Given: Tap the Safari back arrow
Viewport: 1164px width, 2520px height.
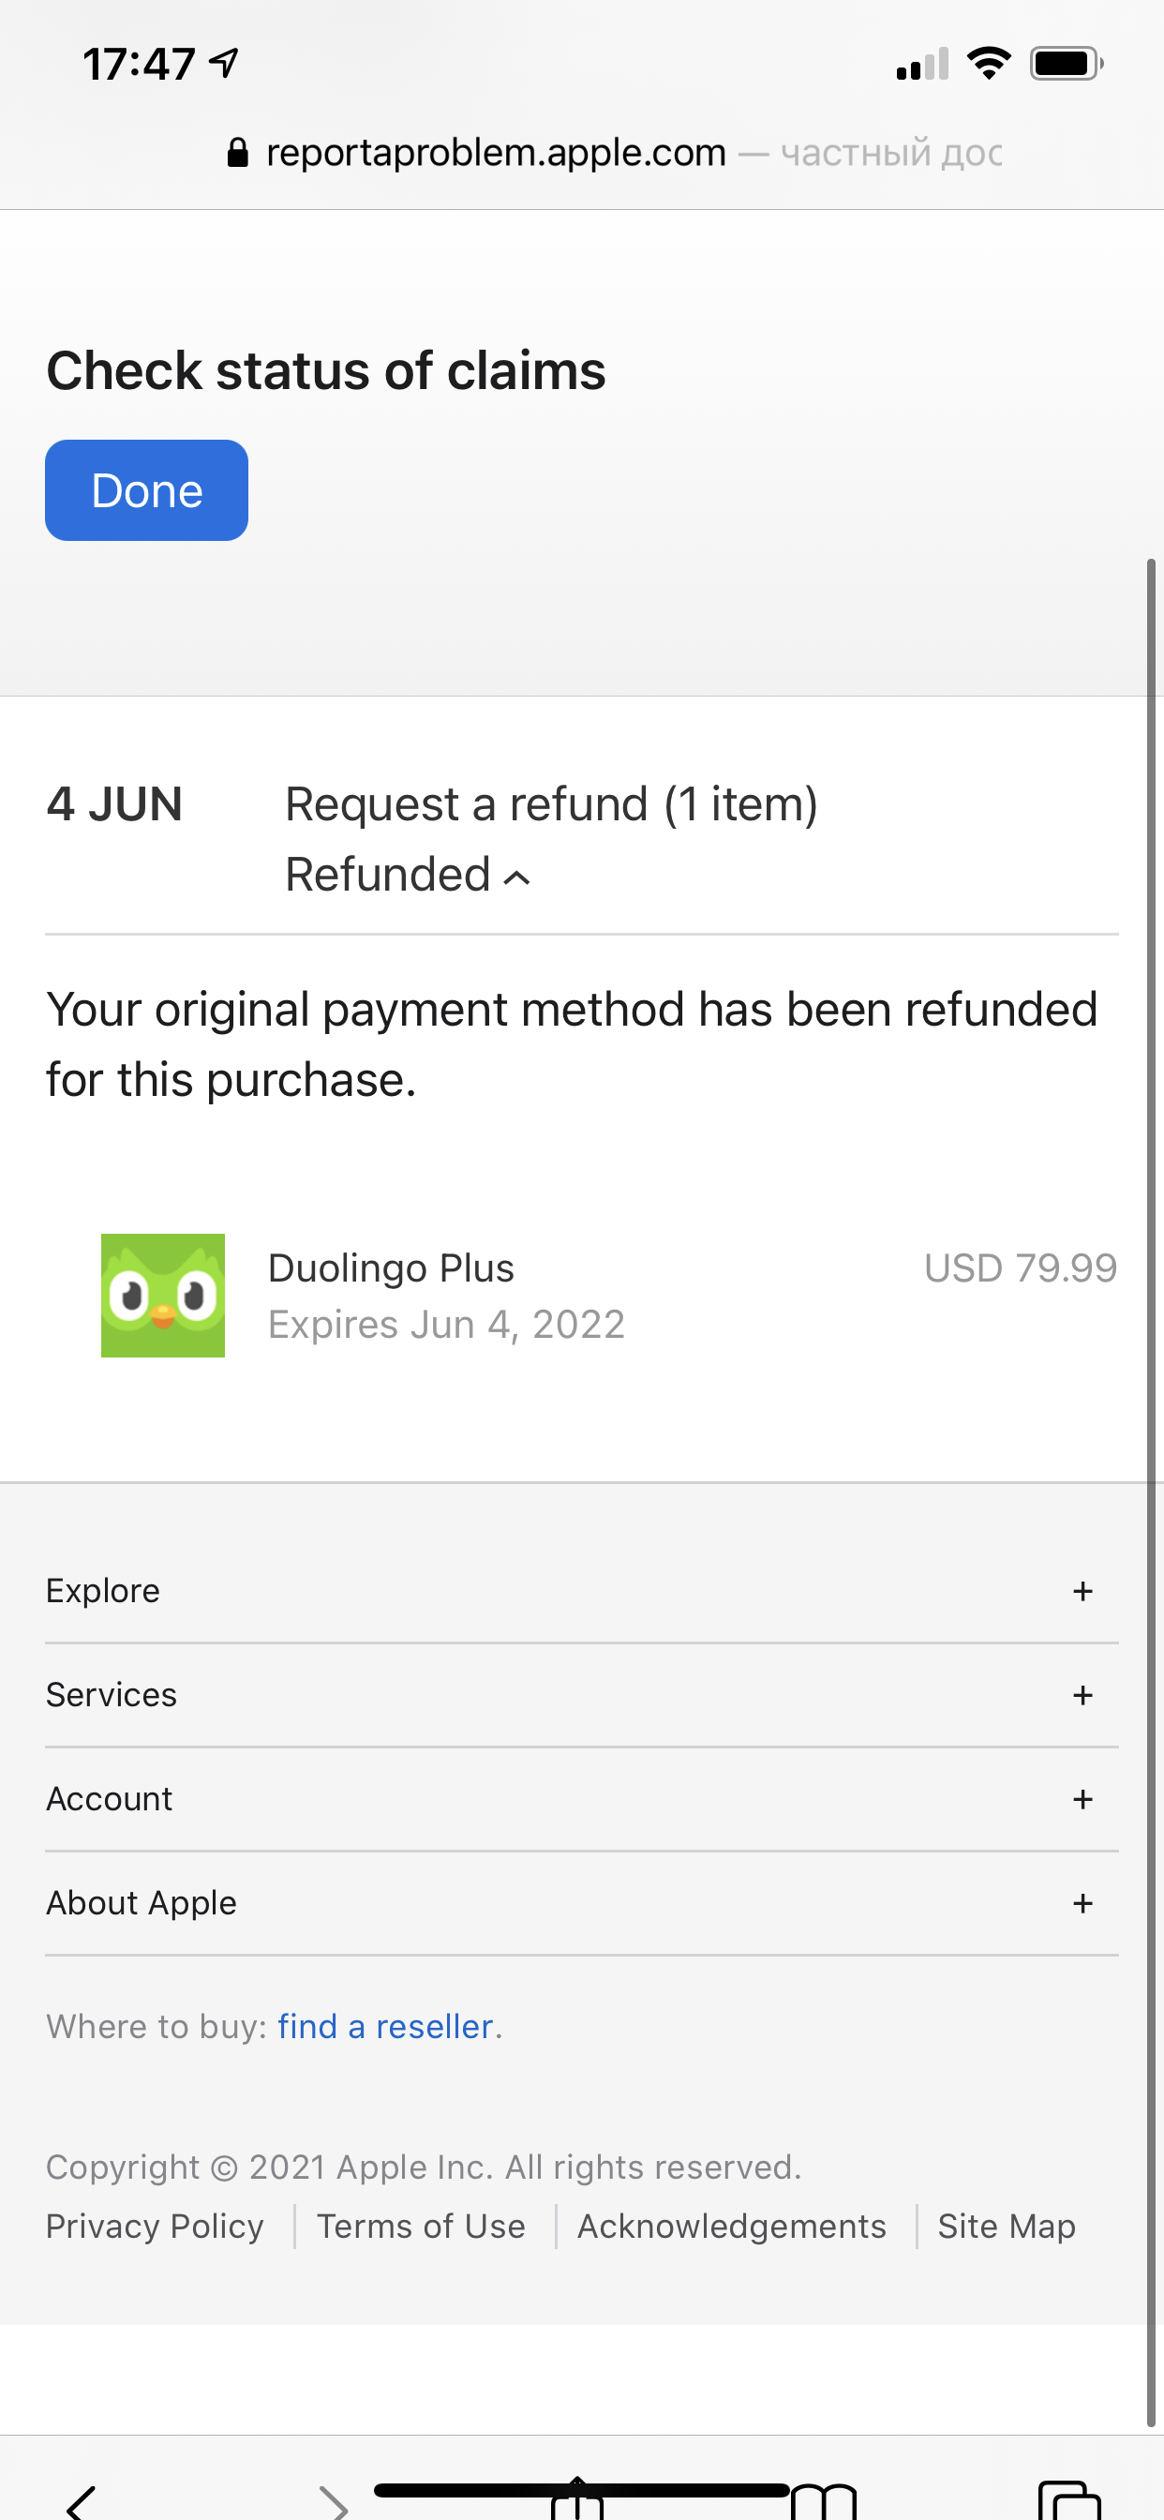Looking at the screenshot, I should [x=82, y=2500].
